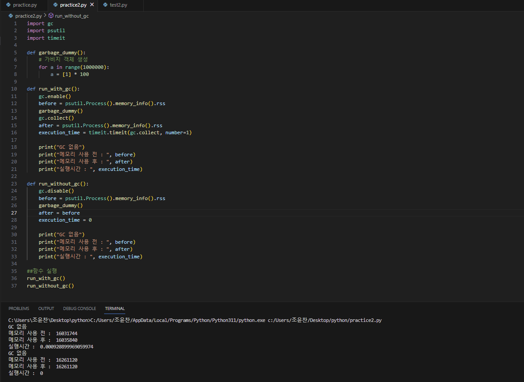
Task: Click the 'gc.collect()' line on line 14
Action: (x=56, y=118)
